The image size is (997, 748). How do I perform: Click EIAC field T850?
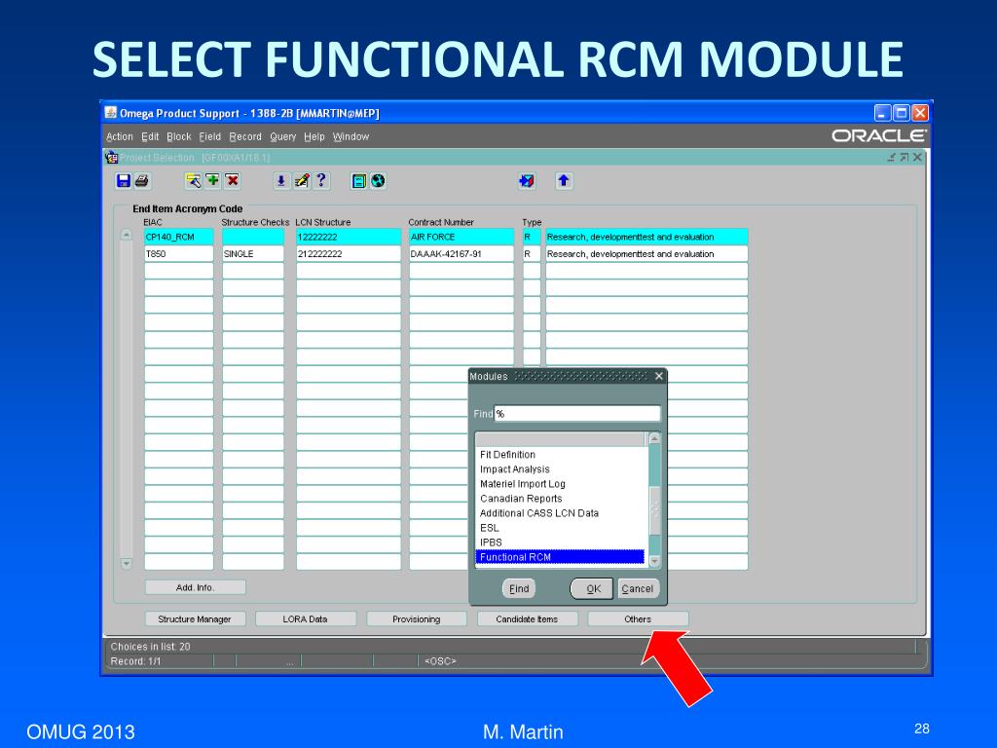pos(179,254)
